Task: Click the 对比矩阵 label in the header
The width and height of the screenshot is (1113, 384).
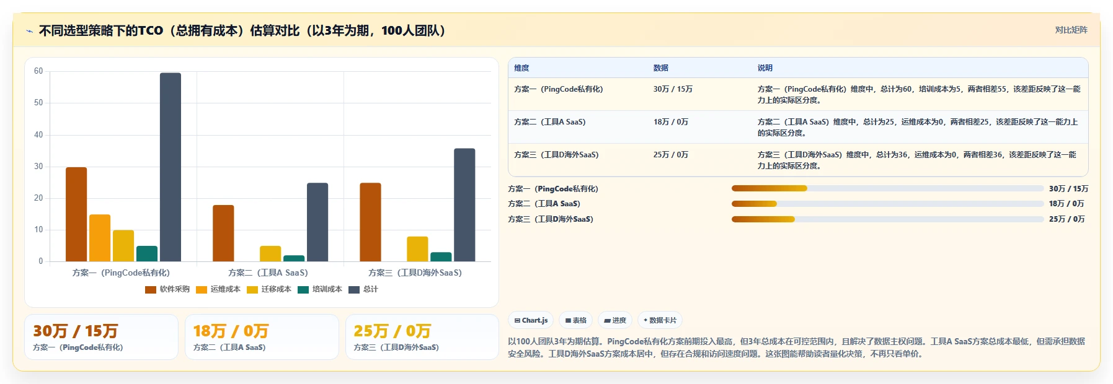Action: (1071, 30)
